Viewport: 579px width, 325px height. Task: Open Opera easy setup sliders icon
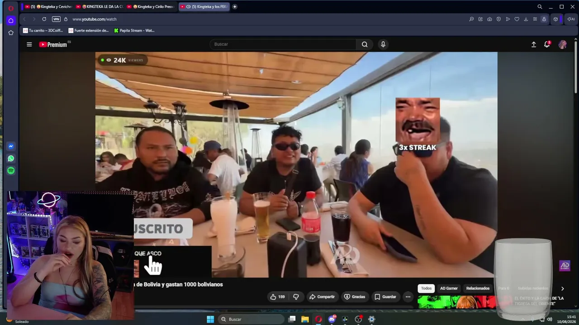click(535, 19)
